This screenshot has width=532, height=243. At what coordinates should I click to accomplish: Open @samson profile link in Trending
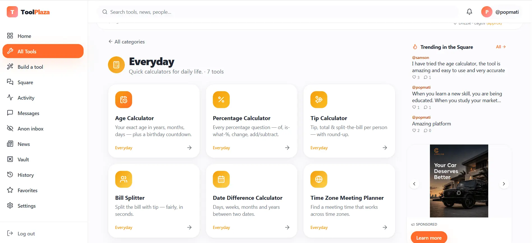[420, 58]
